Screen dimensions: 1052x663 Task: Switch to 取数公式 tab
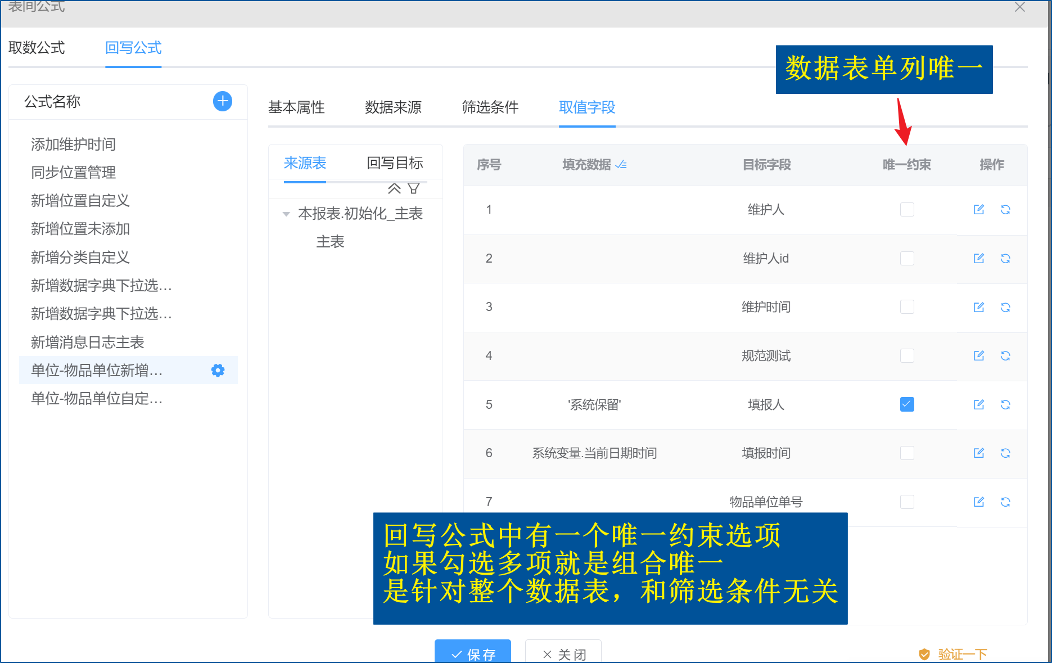pos(37,48)
